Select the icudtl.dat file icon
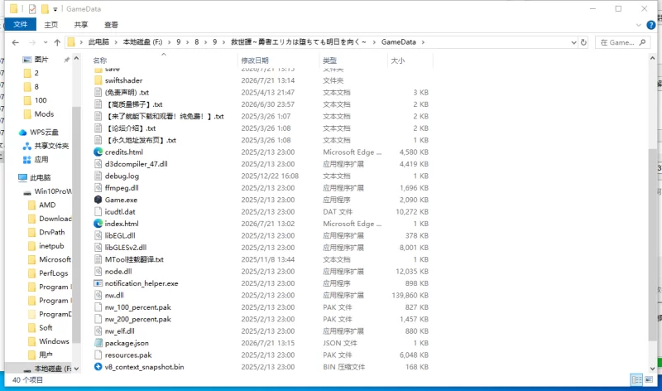The image size is (662, 391). (x=98, y=211)
